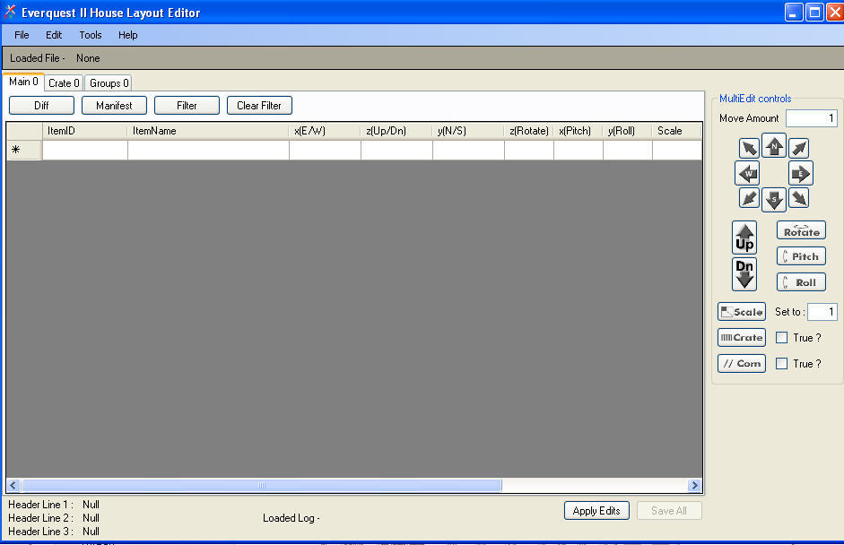Click the Crate button
Screen dimensions: 844x545
pos(741,337)
